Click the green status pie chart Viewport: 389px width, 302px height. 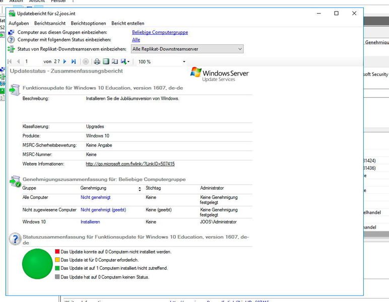coord(37,264)
